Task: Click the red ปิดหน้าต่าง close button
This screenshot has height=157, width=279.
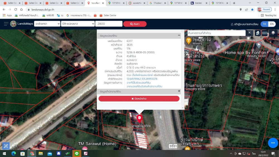Action: coord(139,99)
